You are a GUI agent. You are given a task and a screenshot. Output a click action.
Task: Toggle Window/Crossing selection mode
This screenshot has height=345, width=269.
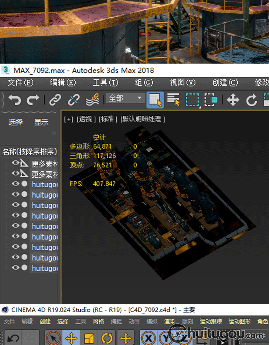point(211,100)
